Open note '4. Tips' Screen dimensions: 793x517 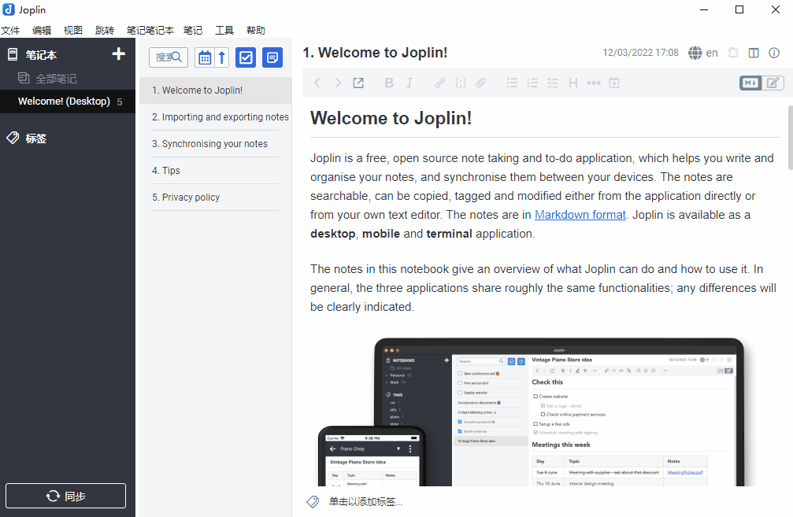click(216, 171)
